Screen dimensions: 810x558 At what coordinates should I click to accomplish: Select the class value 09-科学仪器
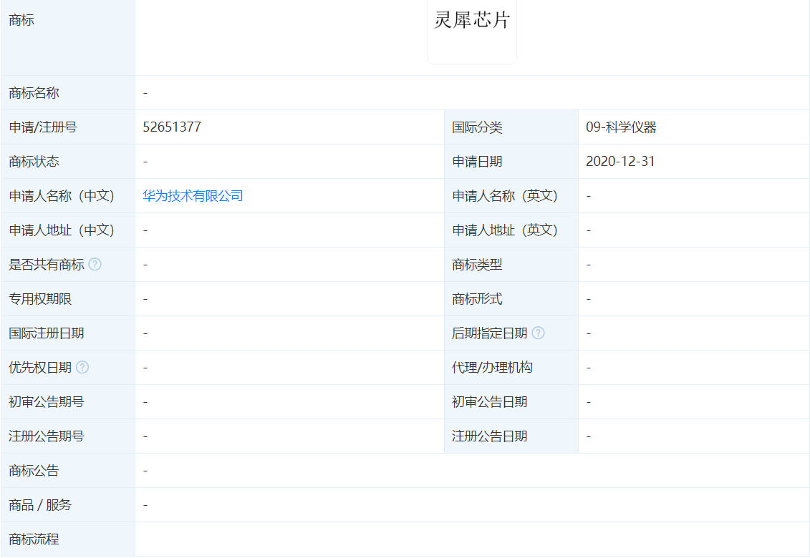[621, 127]
